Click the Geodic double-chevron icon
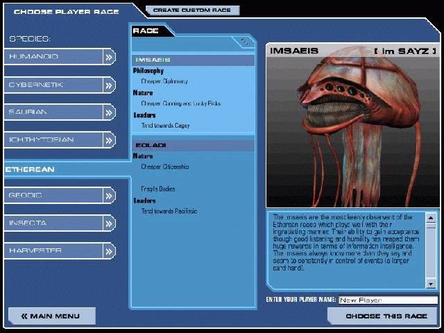The image size is (444, 333). pyautogui.click(x=109, y=196)
